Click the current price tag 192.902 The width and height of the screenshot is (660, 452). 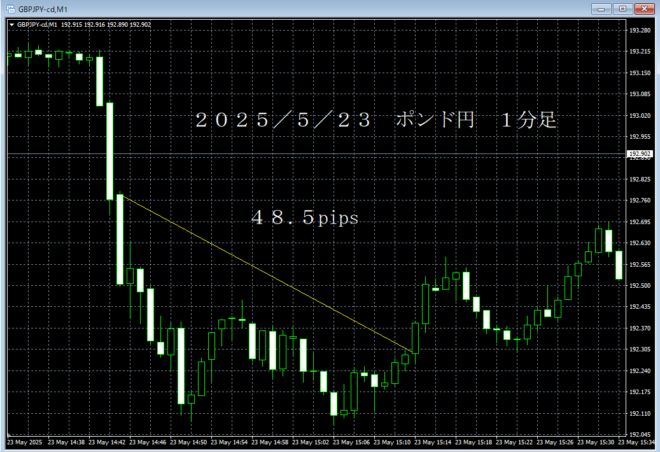[639, 153]
